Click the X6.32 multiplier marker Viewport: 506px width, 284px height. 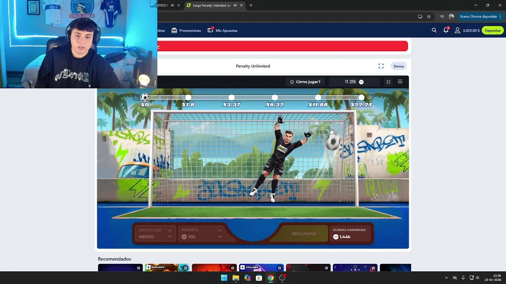(275, 97)
